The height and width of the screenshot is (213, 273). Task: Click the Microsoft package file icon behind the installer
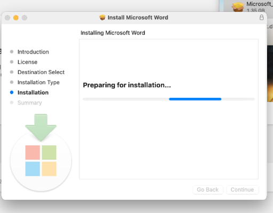238,7
